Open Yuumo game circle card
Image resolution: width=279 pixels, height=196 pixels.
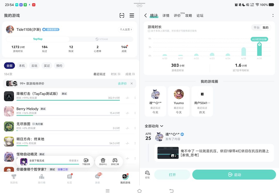[179, 101]
